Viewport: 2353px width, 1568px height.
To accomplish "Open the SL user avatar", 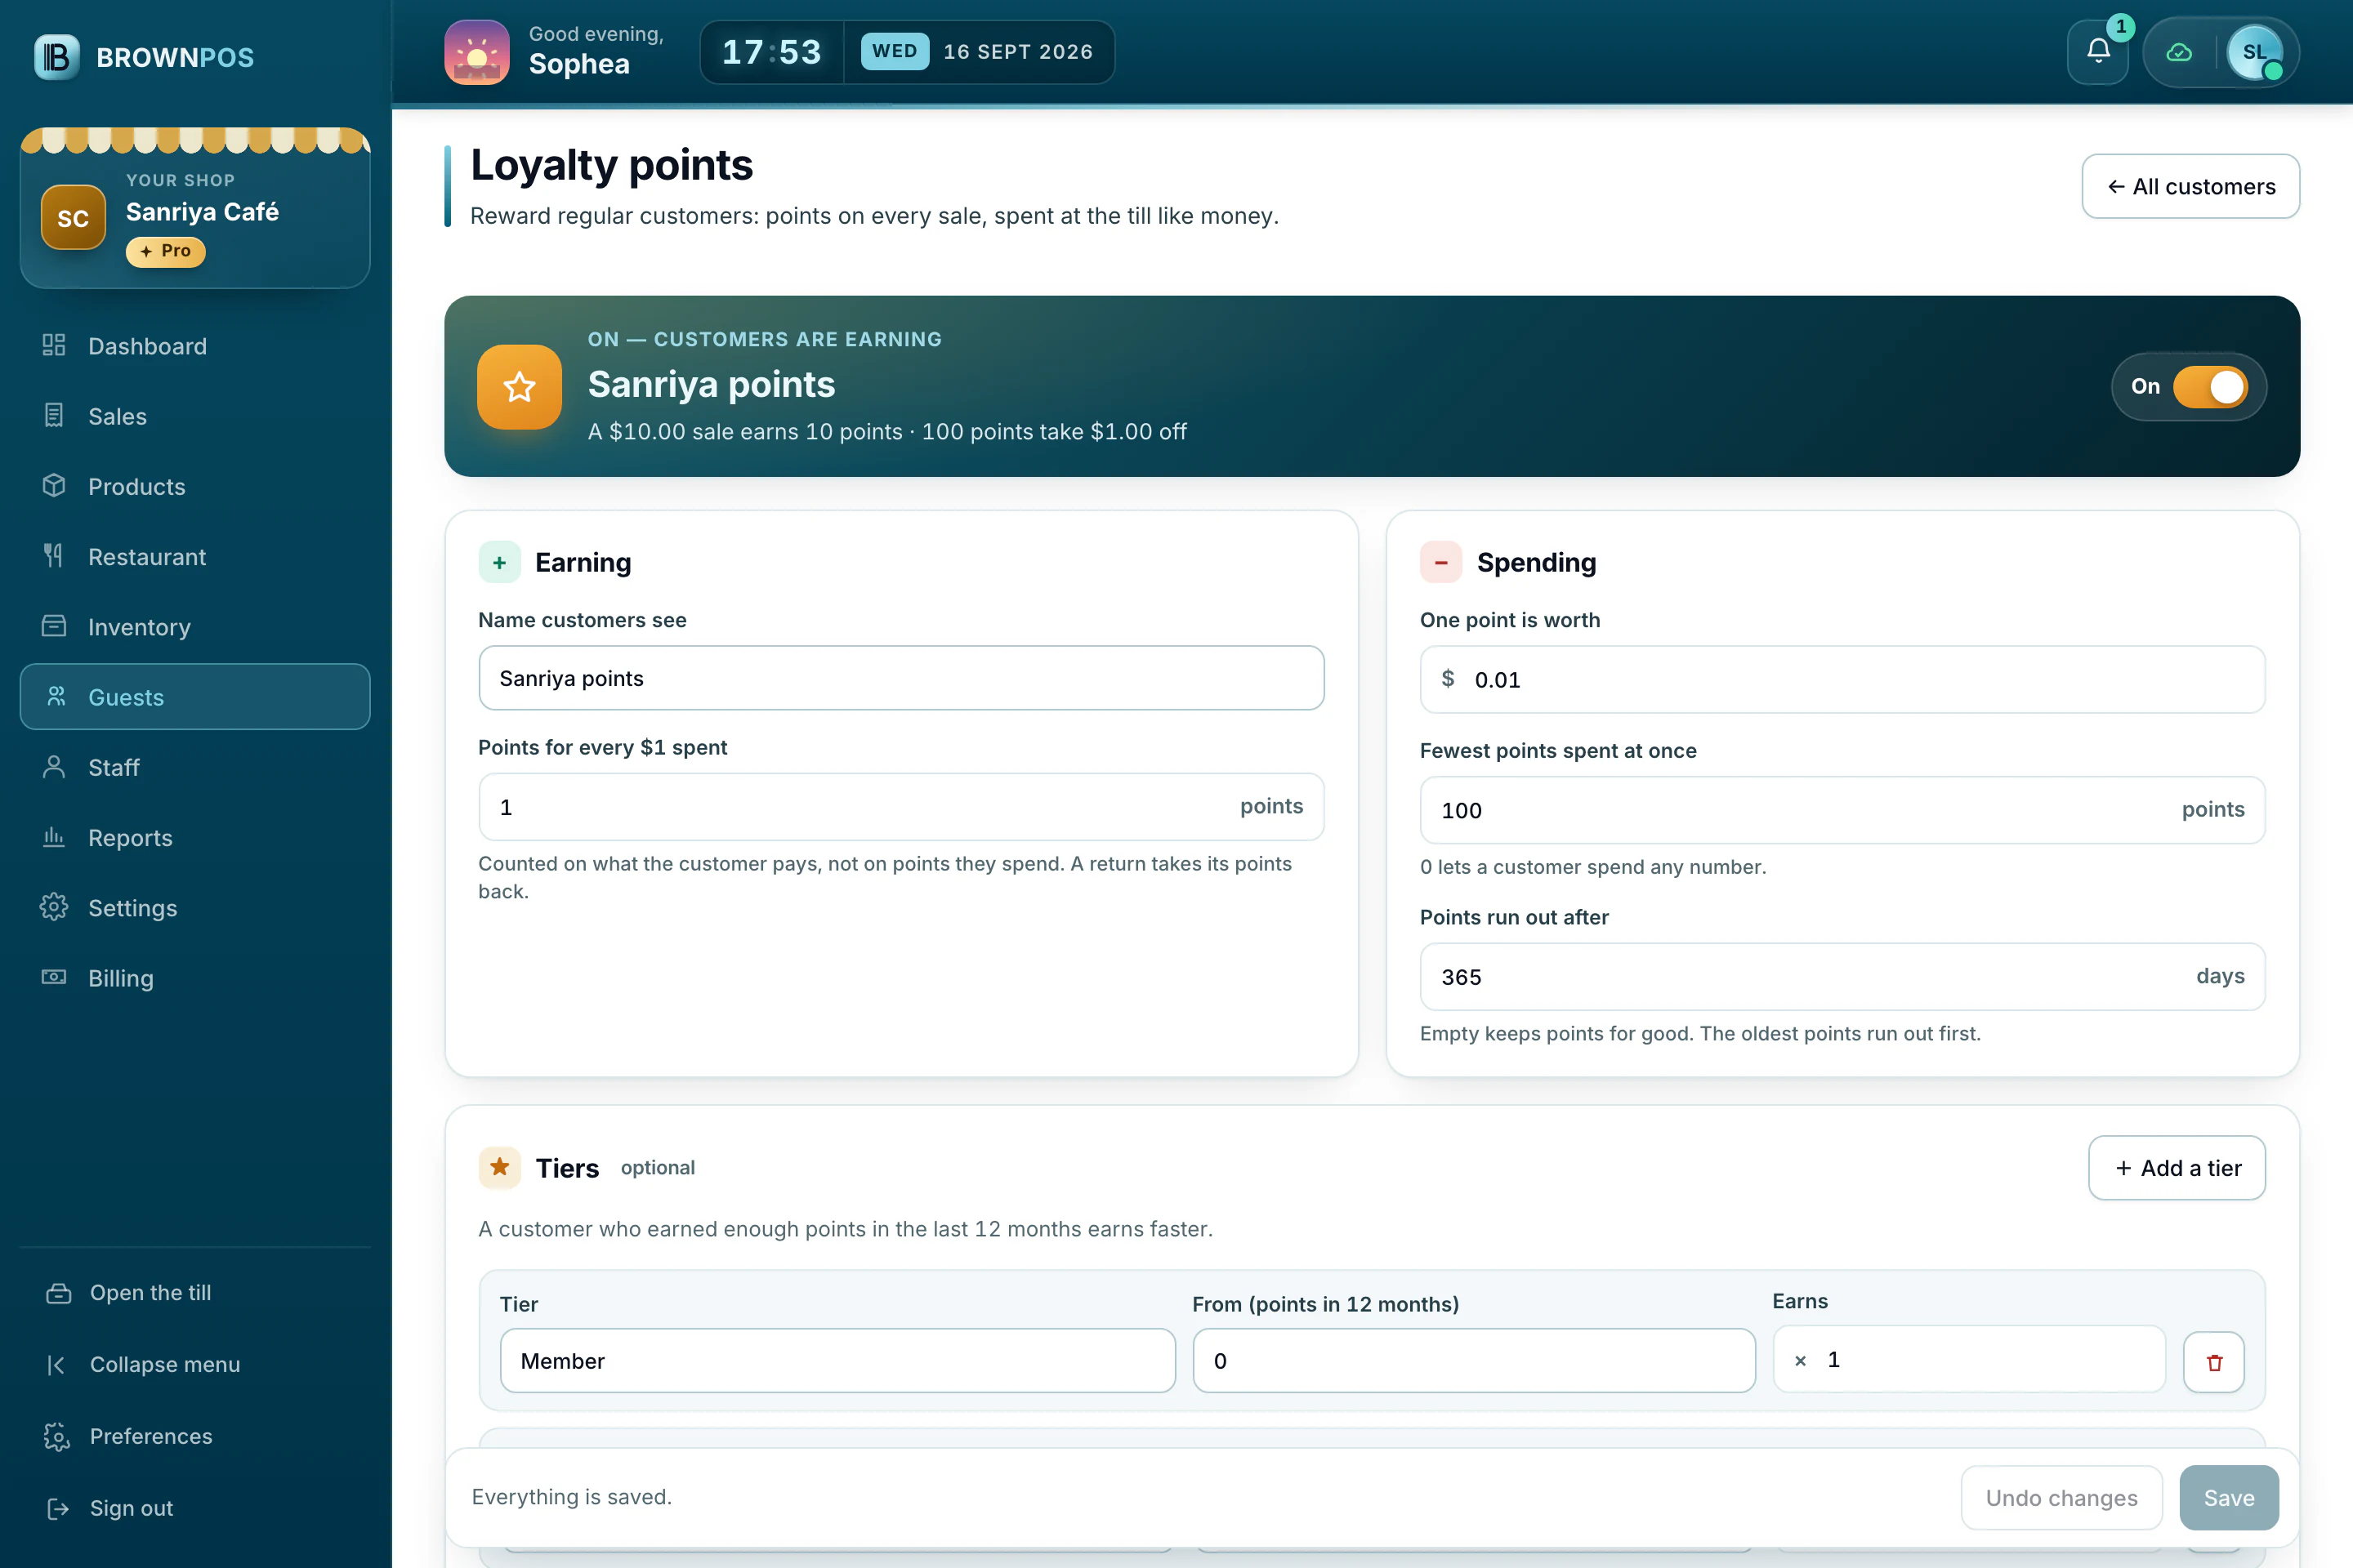I will [x=2255, y=52].
